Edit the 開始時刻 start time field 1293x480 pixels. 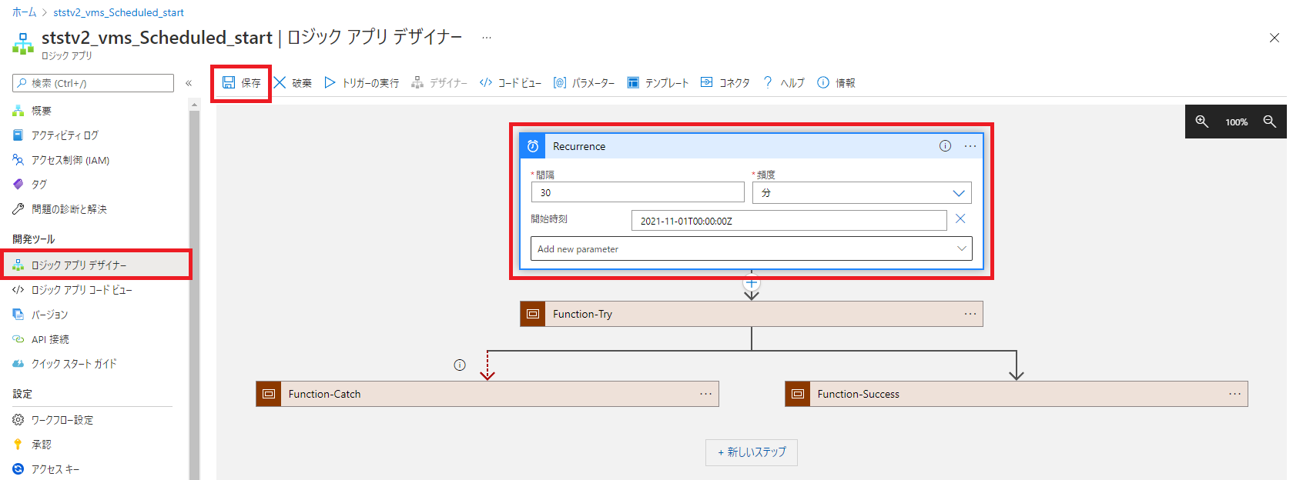789,221
